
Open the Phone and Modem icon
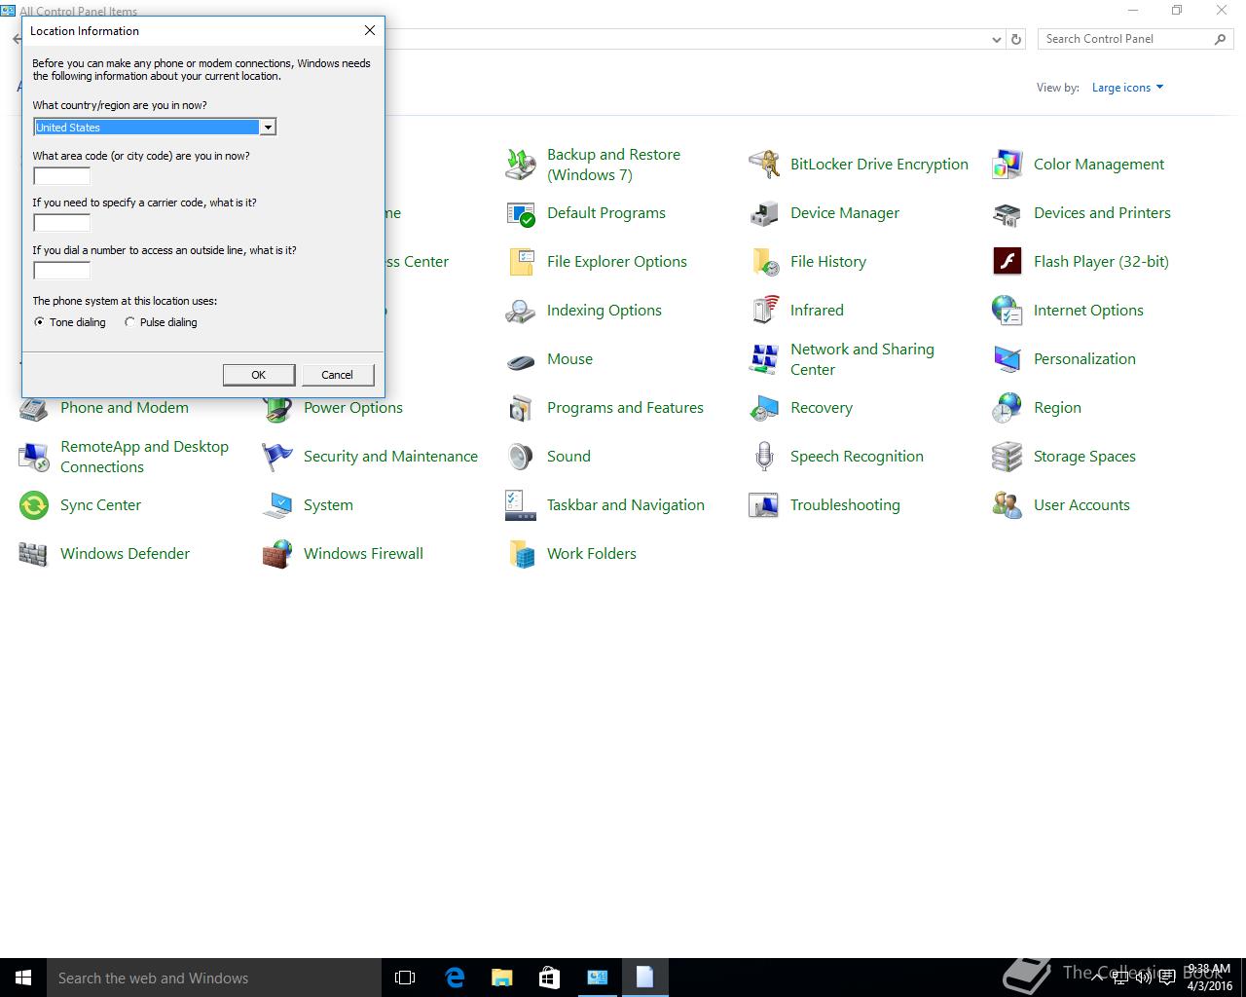34,409
